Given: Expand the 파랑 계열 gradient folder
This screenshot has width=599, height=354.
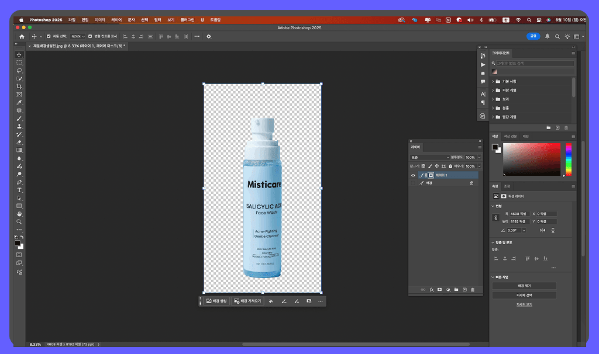Looking at the screenshot, I should (x=493, y=91).
